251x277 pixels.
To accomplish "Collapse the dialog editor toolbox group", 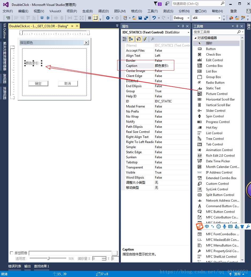I will [x=195, y=38].
